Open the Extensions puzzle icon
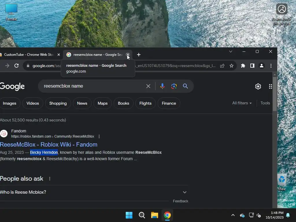The height and width of the screenshot is (222, 296). click(243, 66)
